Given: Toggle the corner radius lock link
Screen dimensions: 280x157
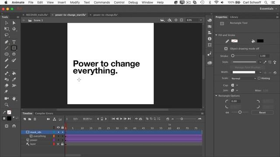Looking at the screenshot, I should 227,113.
